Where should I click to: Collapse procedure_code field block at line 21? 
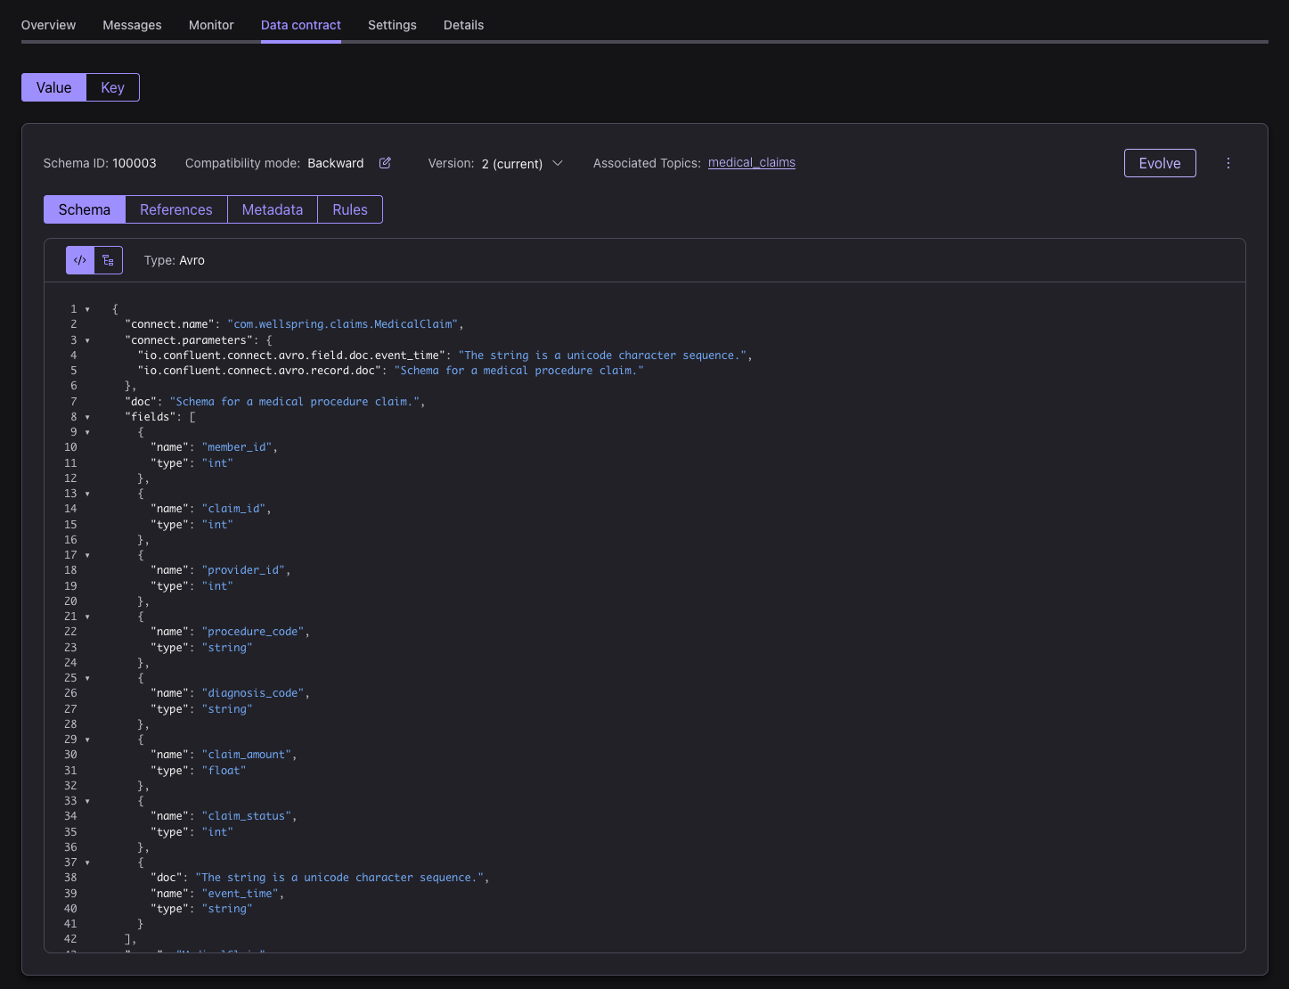click(87, 617)
